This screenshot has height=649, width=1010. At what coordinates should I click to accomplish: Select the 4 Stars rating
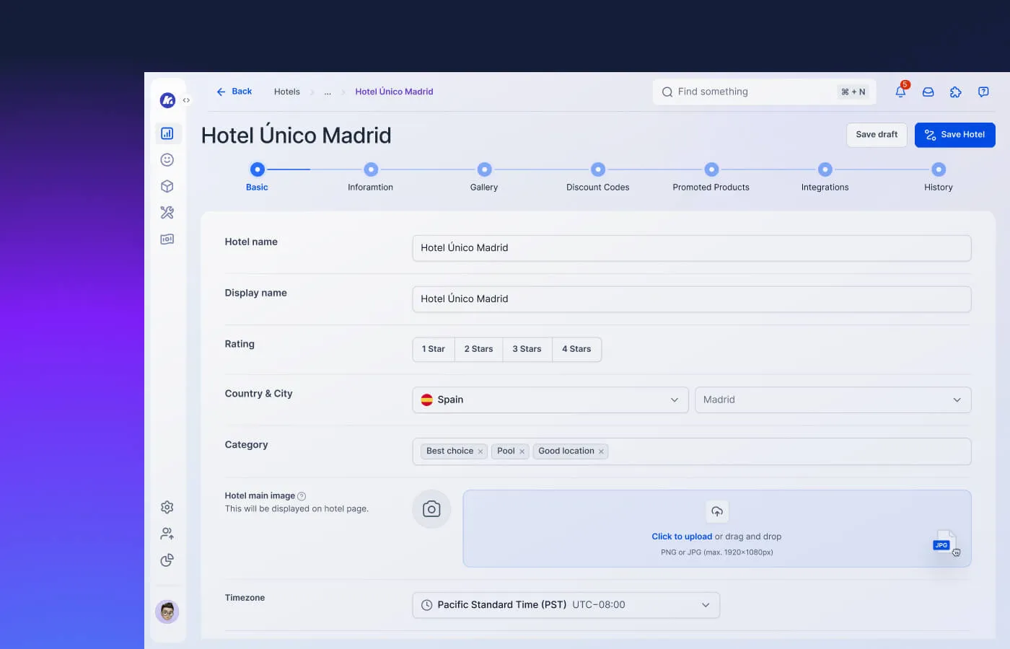point(576,349)
